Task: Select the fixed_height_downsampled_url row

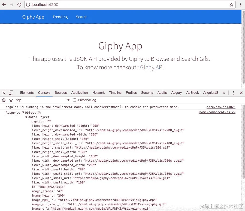Action: (x=108, y=130)
